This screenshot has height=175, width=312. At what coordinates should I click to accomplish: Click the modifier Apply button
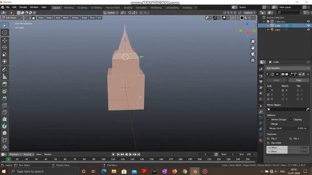276,80
